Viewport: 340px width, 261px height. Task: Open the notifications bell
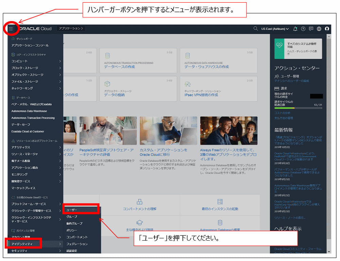pyautogui.click(x=295, y=29)
